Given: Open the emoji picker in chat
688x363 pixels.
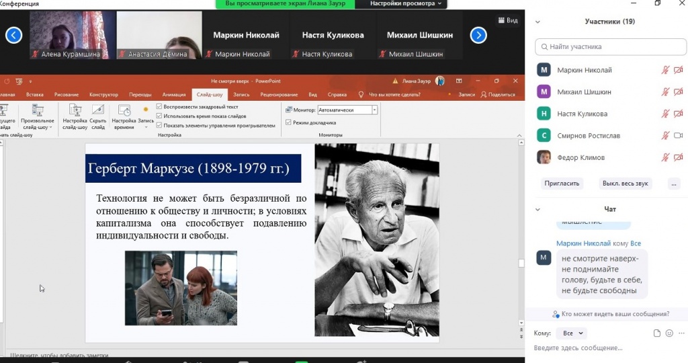Looking at the screenshot, I should click(669, 333).
